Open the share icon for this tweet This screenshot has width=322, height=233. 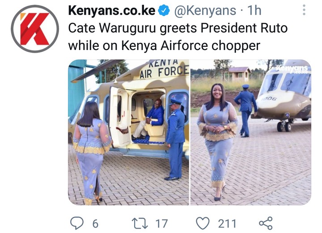click(x=266, y=223)
